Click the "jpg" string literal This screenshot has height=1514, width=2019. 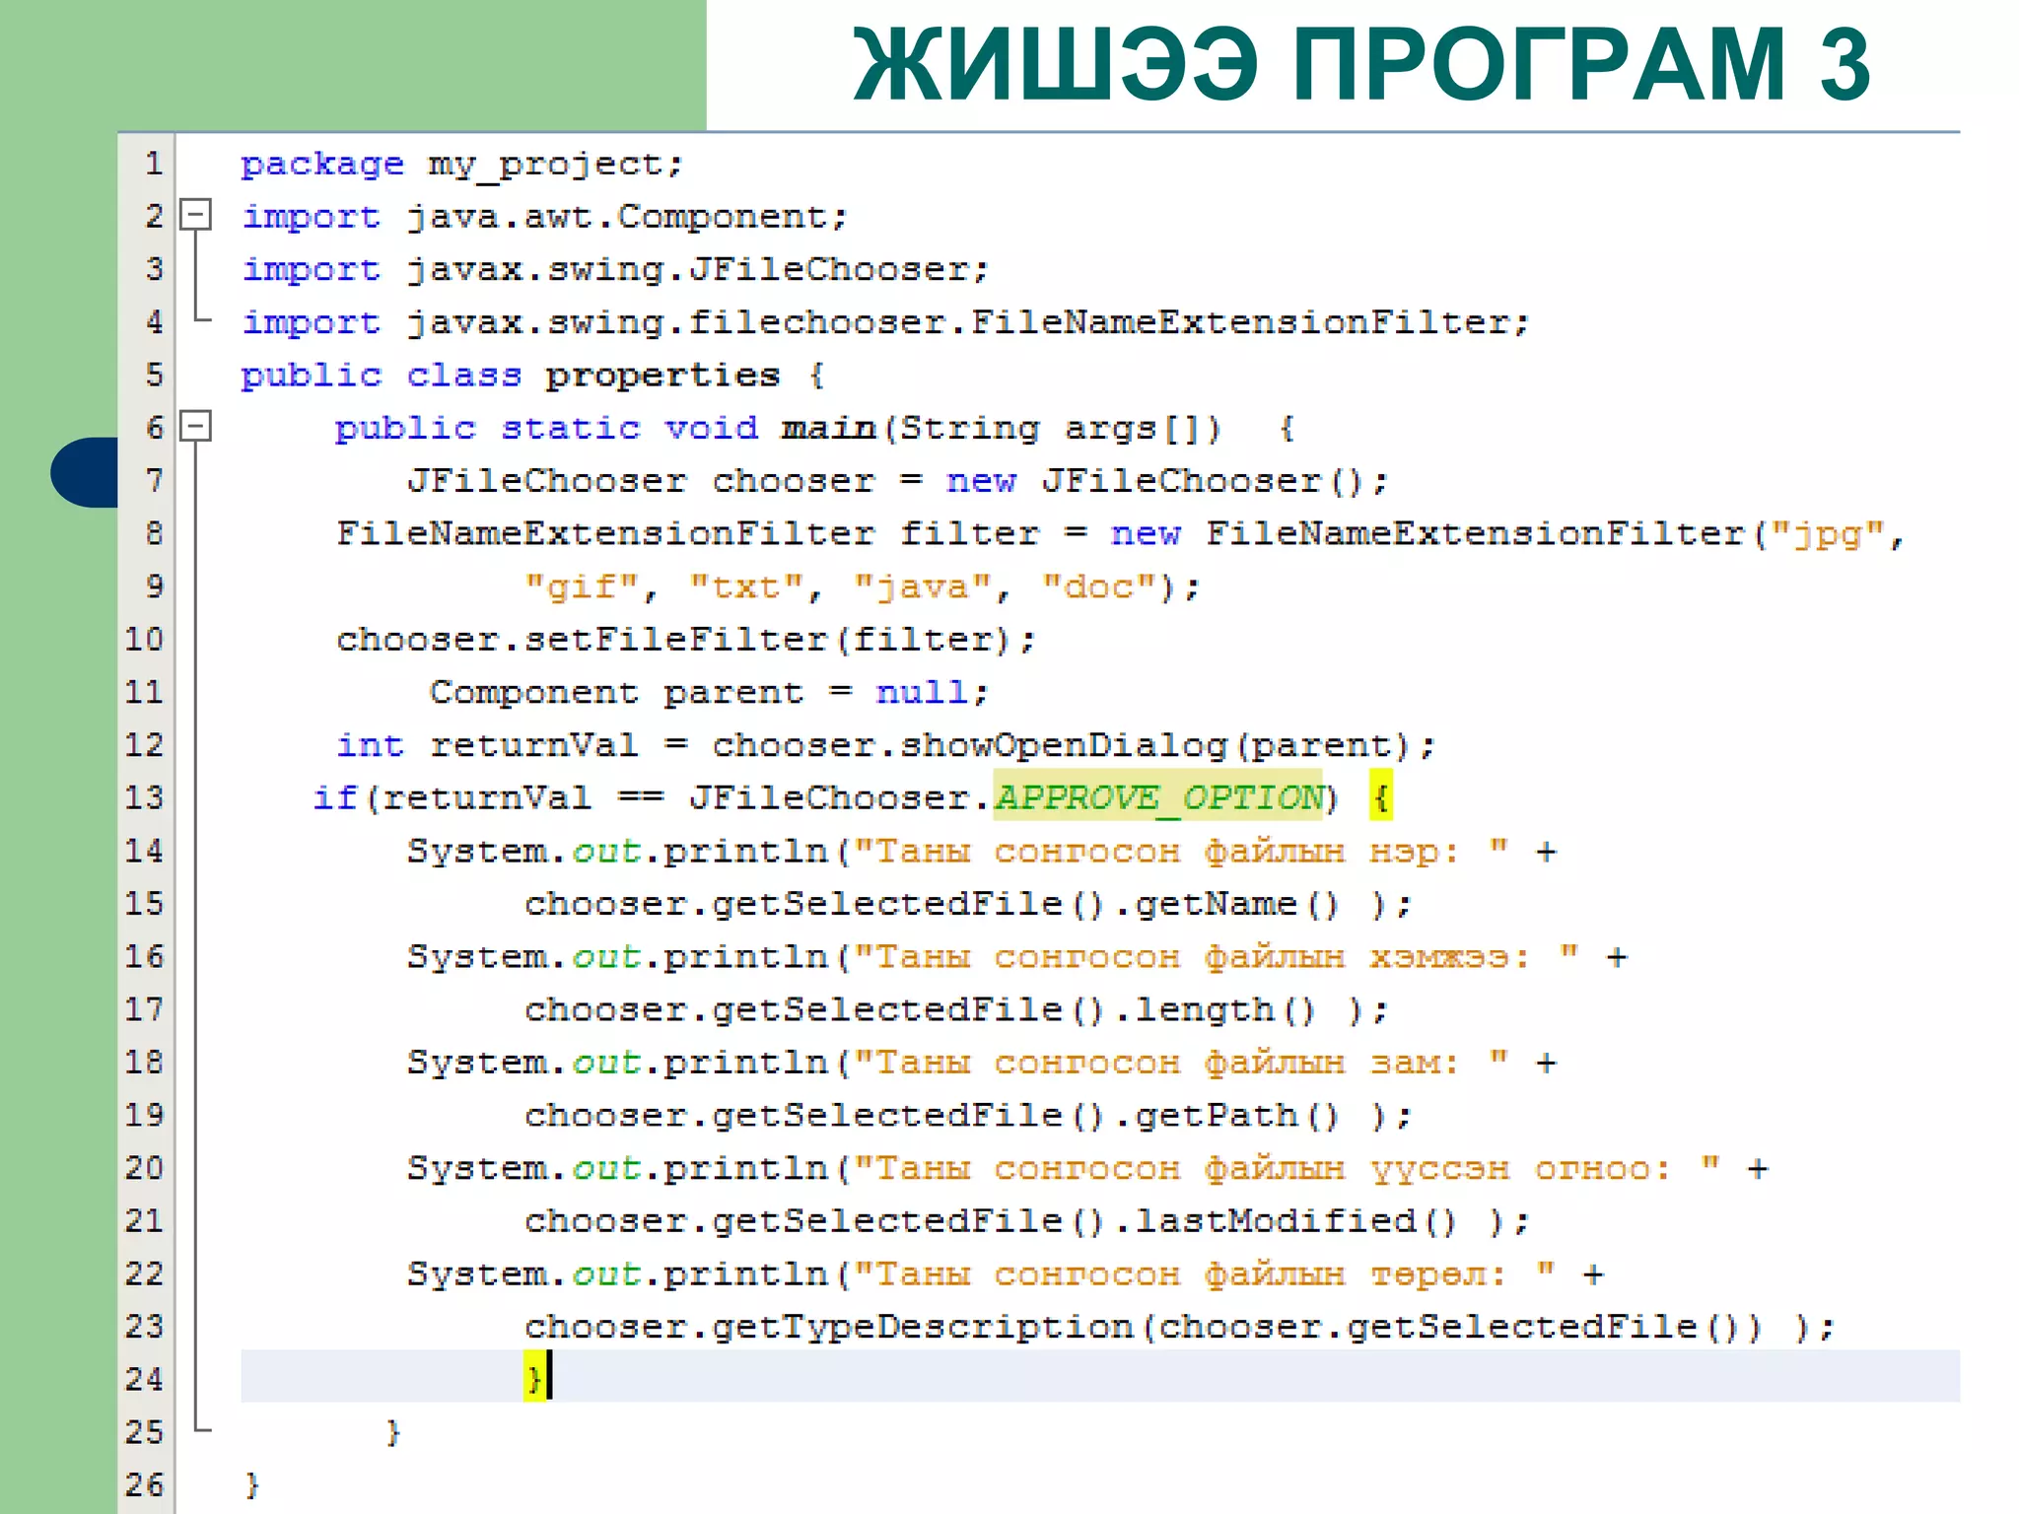coord(1827,535)
